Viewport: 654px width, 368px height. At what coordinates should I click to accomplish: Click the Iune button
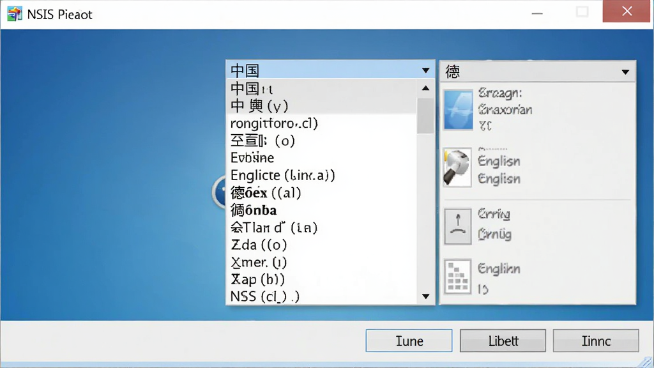[409, 341]
